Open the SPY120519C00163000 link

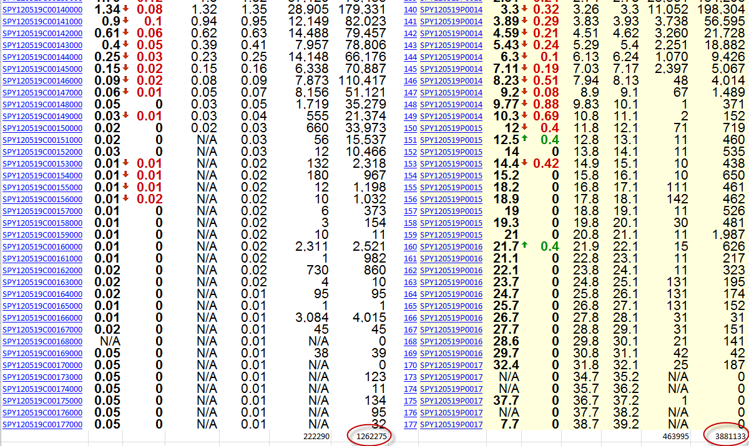pos(42,283)
